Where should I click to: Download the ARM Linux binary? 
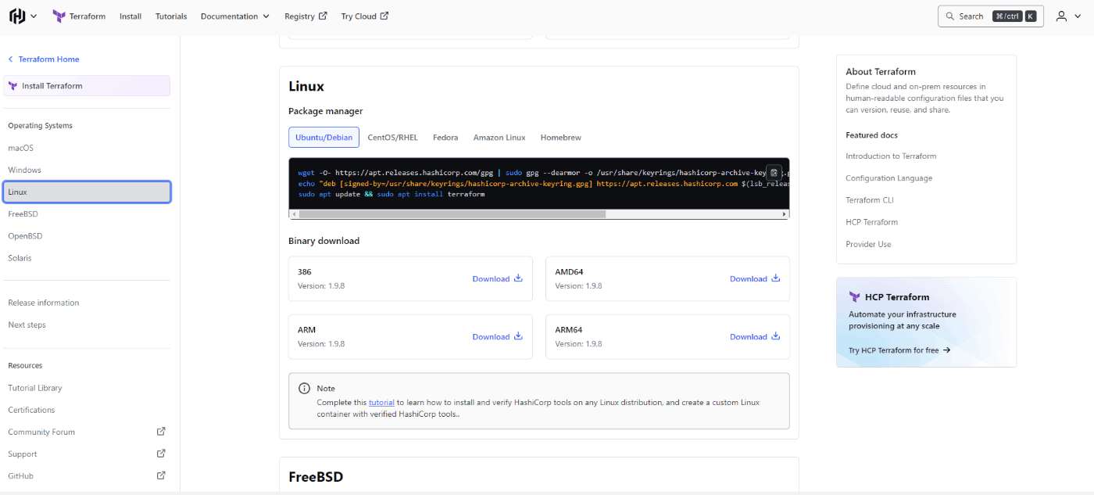[x=498, y=337]
